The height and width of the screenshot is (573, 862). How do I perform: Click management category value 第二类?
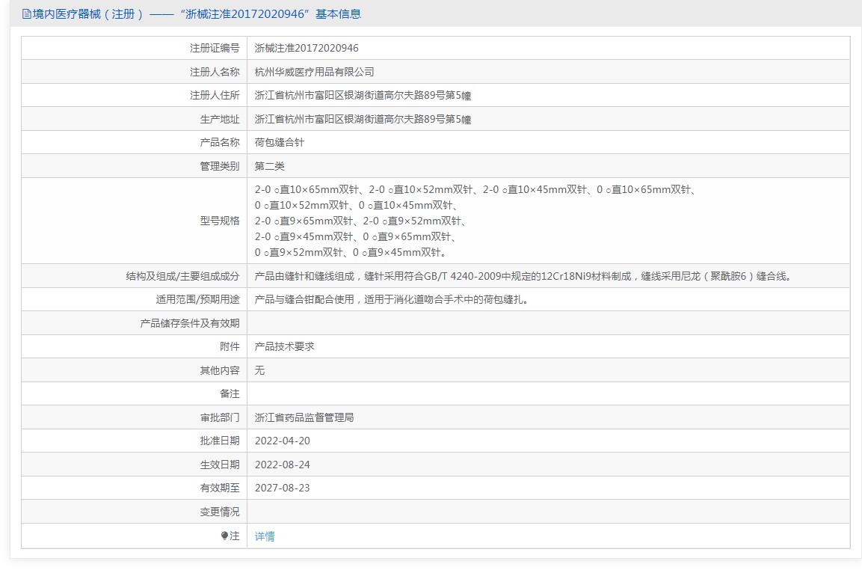click(269, 166)
